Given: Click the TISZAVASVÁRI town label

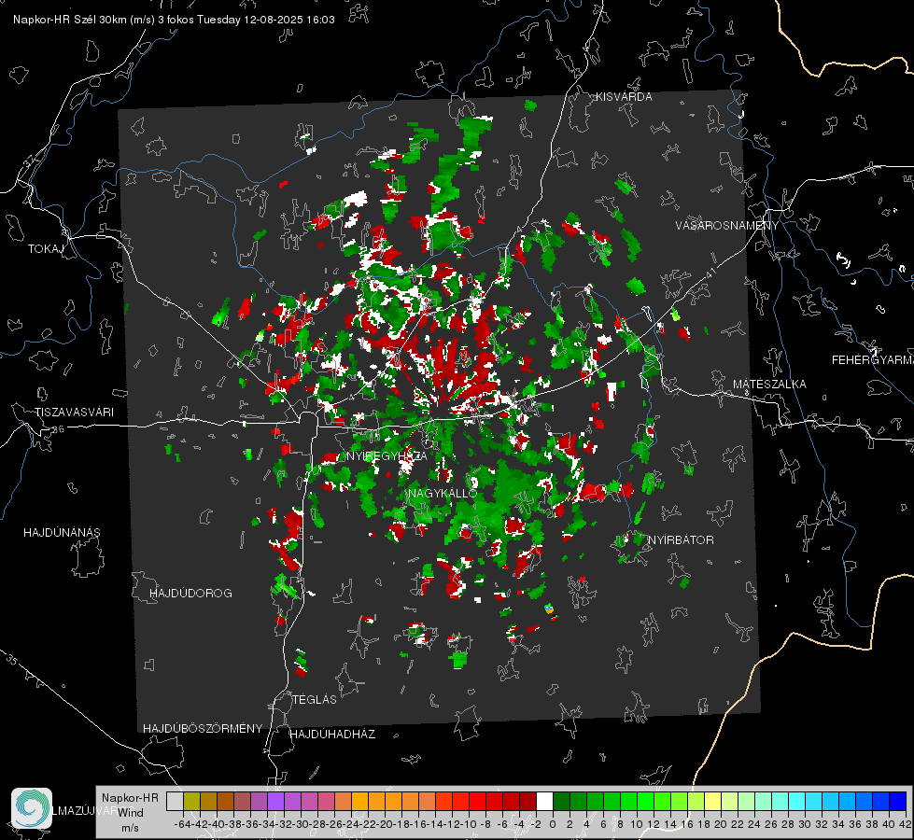Looking at the screenshot, I should (74, 413).
